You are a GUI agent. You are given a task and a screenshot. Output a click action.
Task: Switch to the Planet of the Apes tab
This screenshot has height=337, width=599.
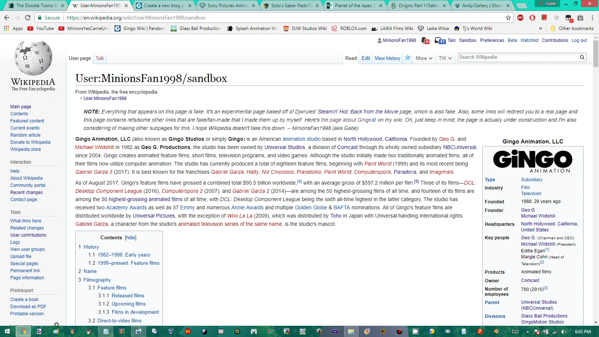point(354,6)
